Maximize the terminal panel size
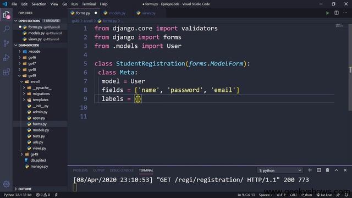352x198 pixels. 336,170
